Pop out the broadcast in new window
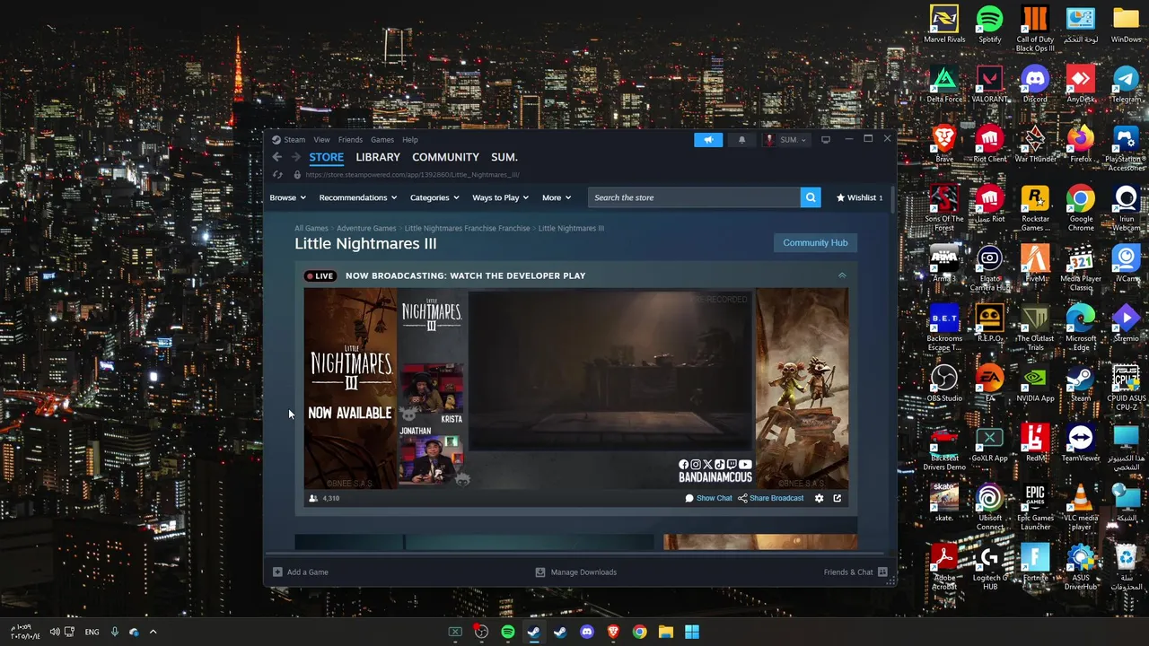 click(x=838, y=498)
